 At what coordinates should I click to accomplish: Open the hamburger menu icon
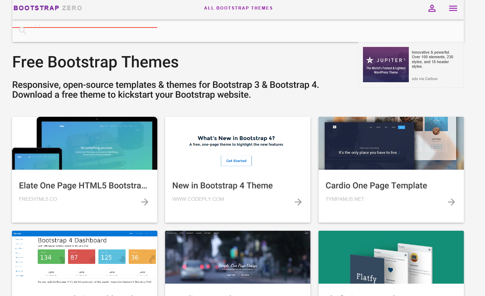pos(453,8)
